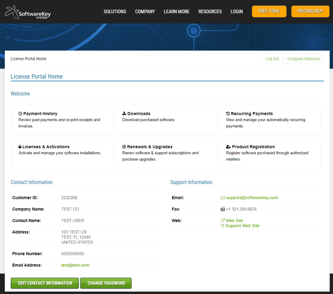Image resolution: width=333 pixels, height=294 pixels.
Task: Click the Renewals & Upgrades arrow icon
Action: (125, 147)
